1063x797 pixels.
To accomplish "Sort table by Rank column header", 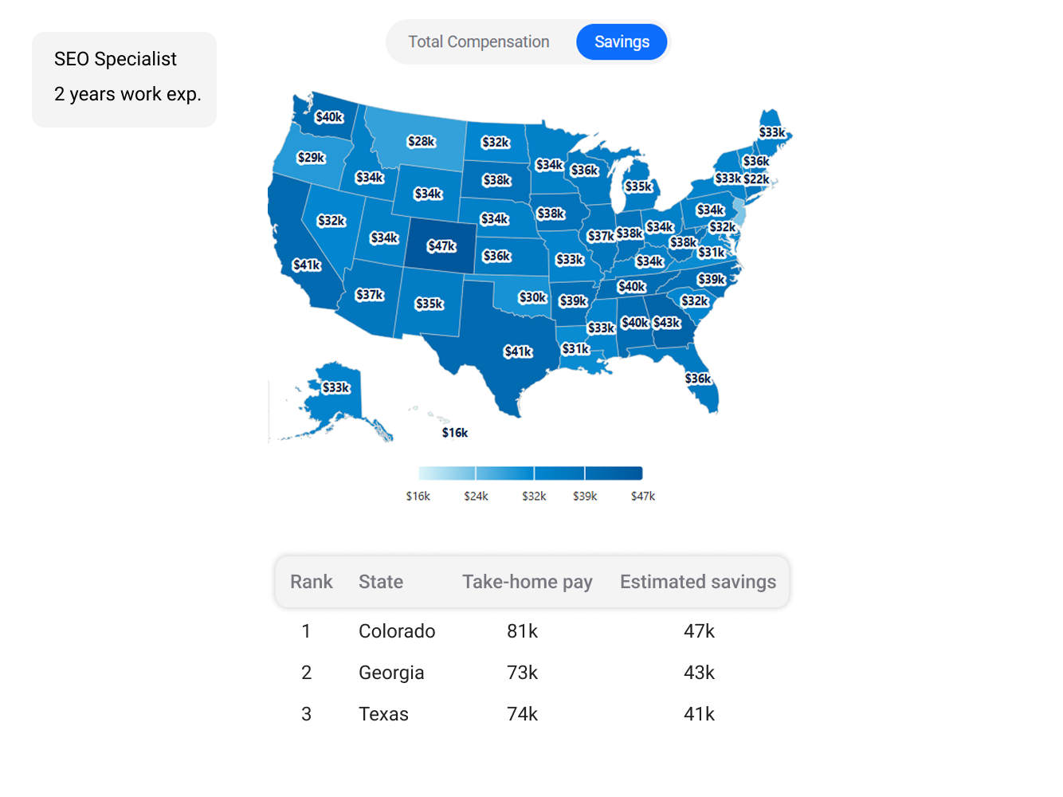I will point(312,582).
